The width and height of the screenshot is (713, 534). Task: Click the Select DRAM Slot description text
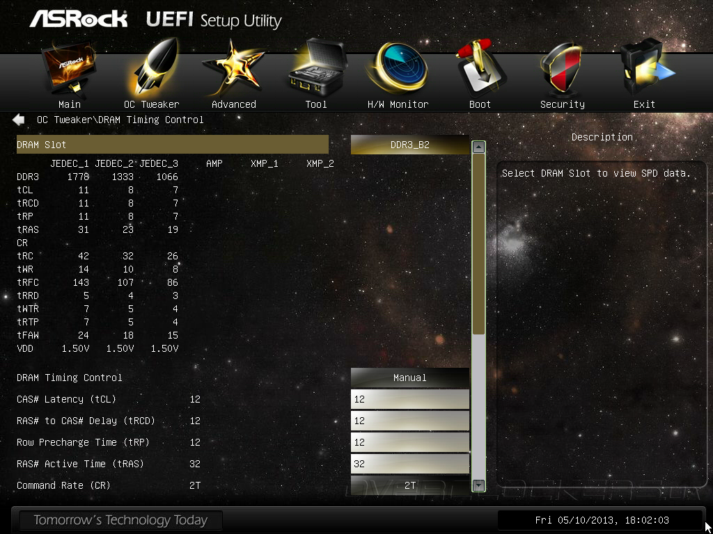(596, 173)
